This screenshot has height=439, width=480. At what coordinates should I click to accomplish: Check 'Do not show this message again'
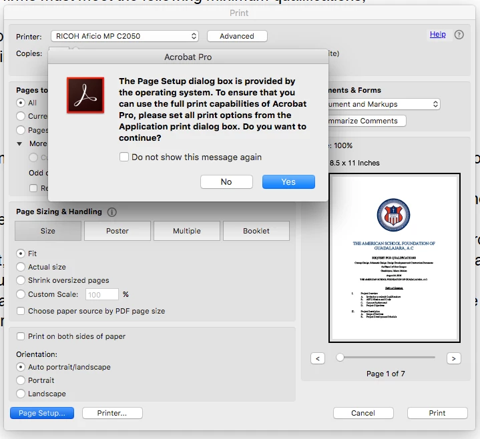tap(124, 157)
